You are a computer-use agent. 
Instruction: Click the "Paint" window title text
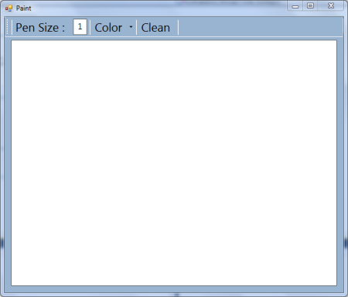click(23, 9)
